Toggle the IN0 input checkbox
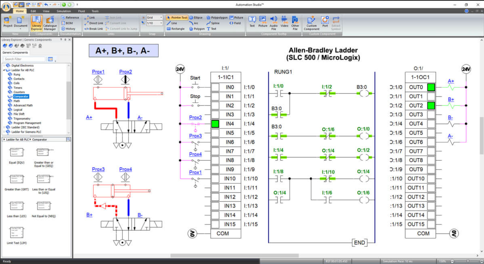This screenshot has height=264, width=484. [x=215, y=87]
